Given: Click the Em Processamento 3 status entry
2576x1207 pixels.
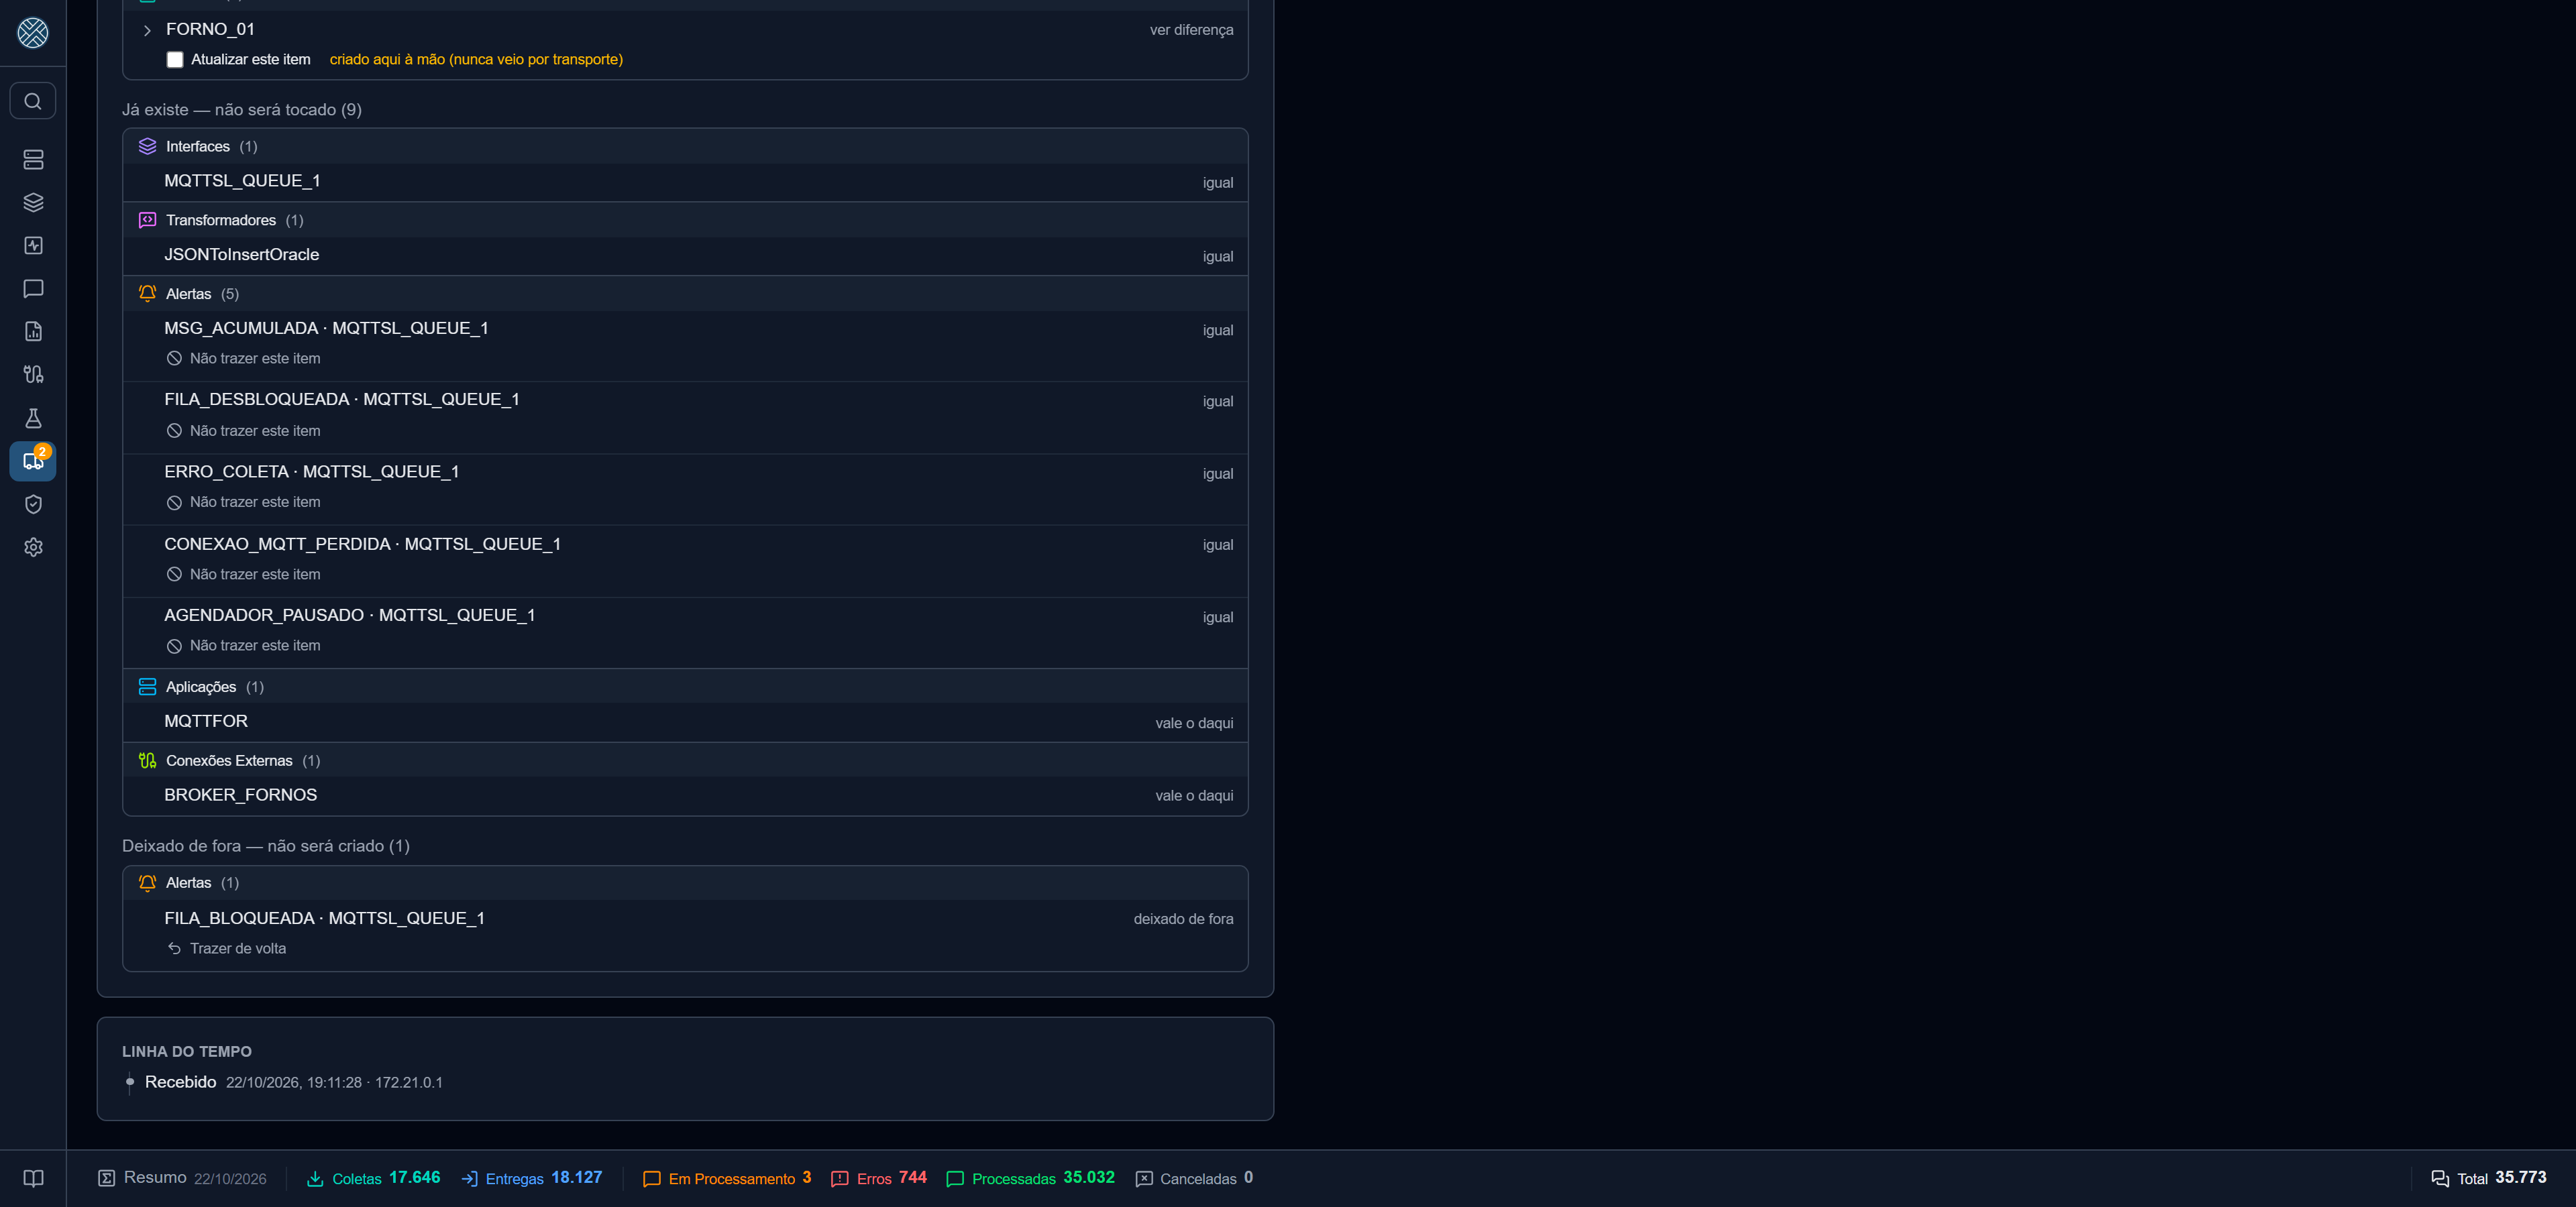Looking at the screenshot, I should 727,1179.
